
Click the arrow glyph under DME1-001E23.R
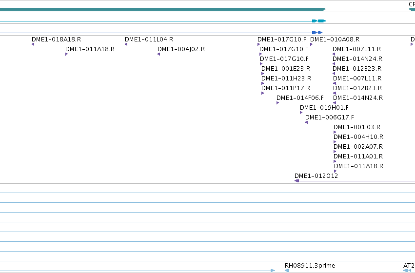point(262,74)
